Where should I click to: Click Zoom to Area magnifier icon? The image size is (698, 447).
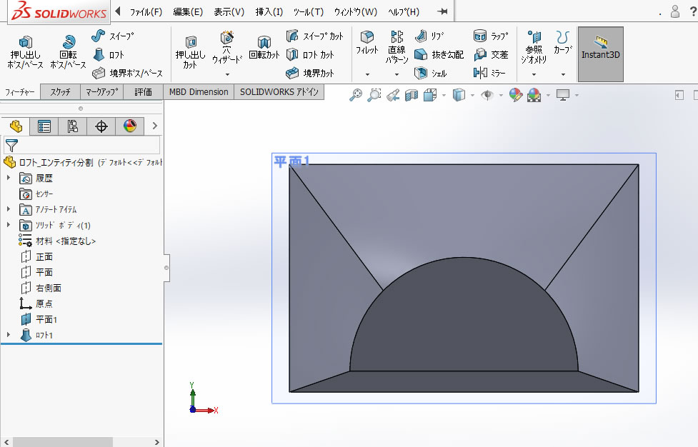point(374,95)
